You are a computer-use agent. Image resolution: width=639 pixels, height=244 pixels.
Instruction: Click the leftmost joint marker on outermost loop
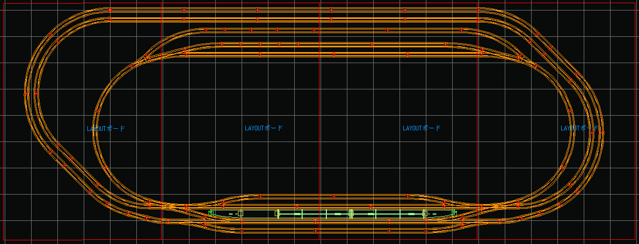pyautogui.click(x=26, y=91)
